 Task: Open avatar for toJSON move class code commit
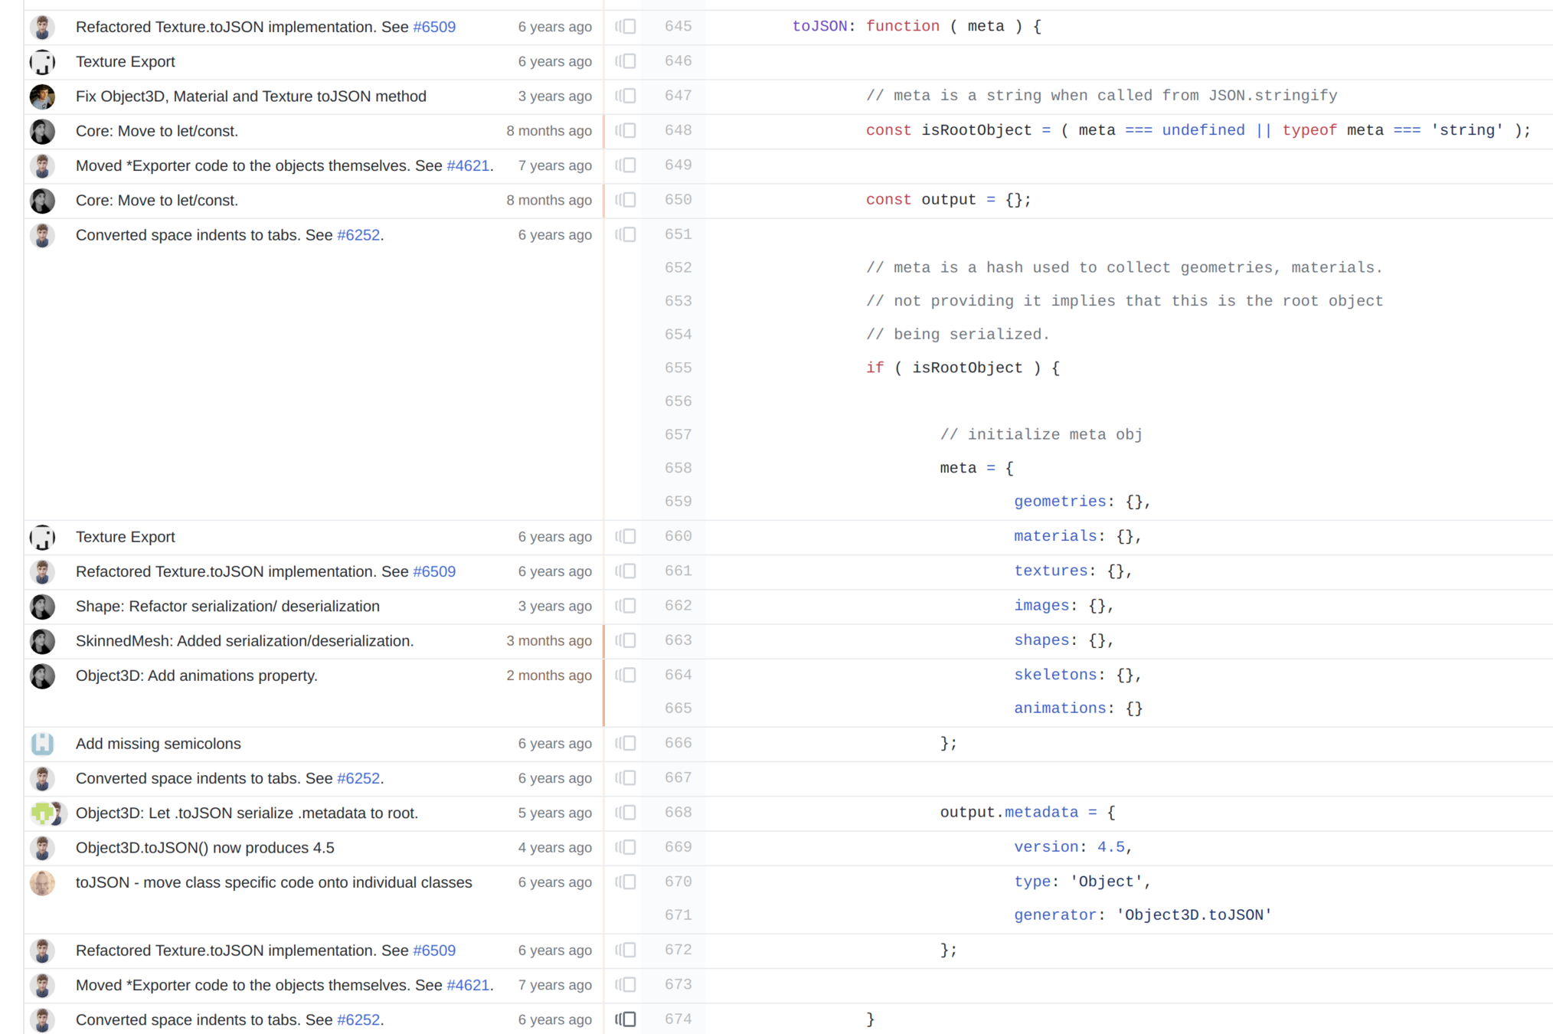(x=42, y=882)
